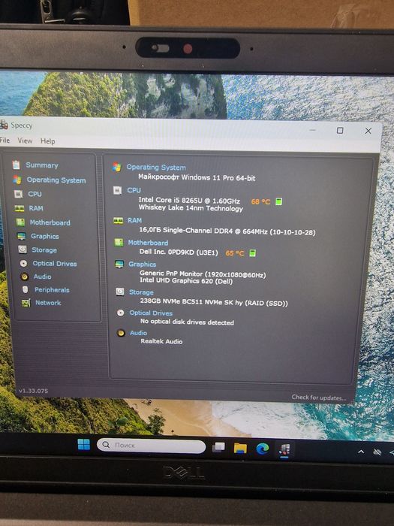Open the Help menu
Screen dimensions: 394x526
[47, 141]
